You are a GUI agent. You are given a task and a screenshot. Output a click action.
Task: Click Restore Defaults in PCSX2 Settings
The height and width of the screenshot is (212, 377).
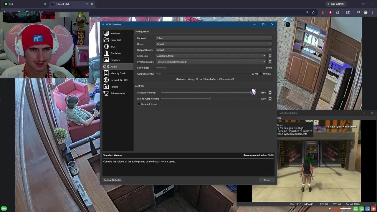112,180
